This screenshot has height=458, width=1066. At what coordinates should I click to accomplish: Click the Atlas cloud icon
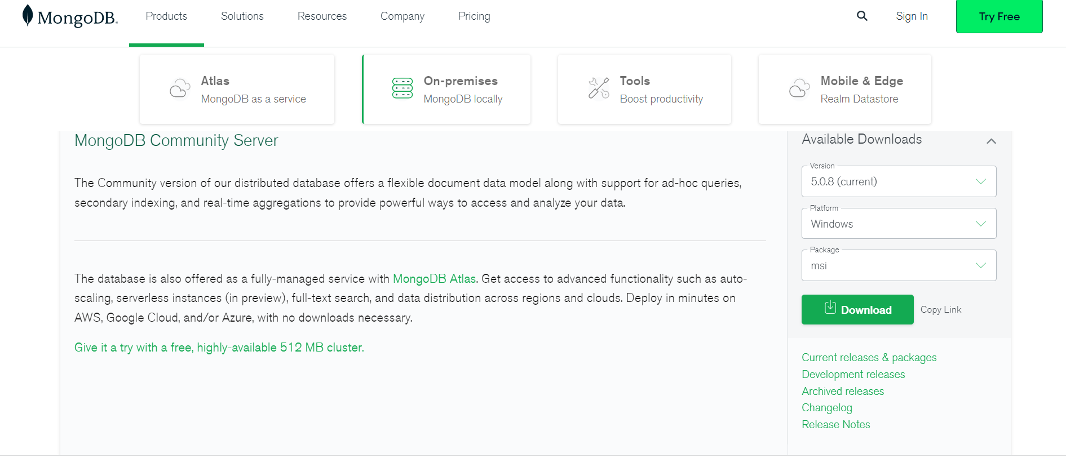(x=180, y=88)
